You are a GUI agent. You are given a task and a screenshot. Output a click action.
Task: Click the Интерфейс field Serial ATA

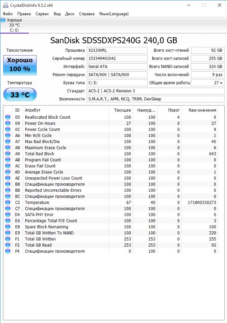[117, 67]
